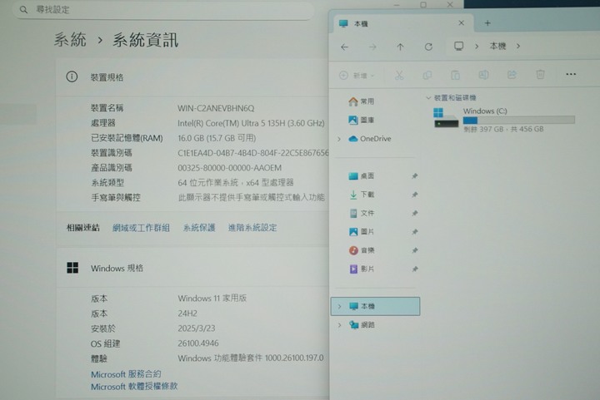Click the pin icon next to 影片
The height and width of the screenshot is (400, 600).
click(x=414, y=269)
